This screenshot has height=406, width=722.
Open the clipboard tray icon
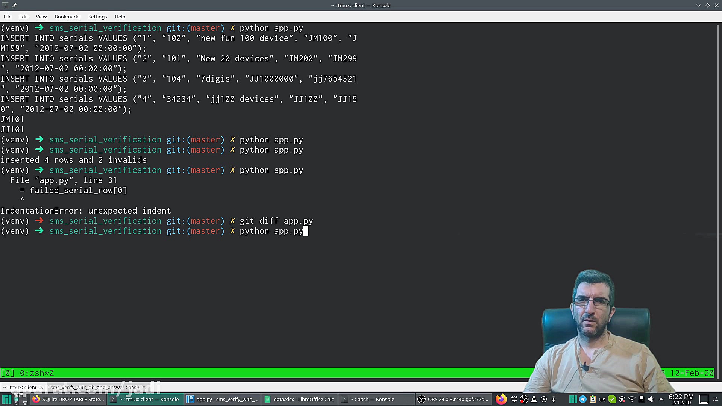tap(641, 399)
